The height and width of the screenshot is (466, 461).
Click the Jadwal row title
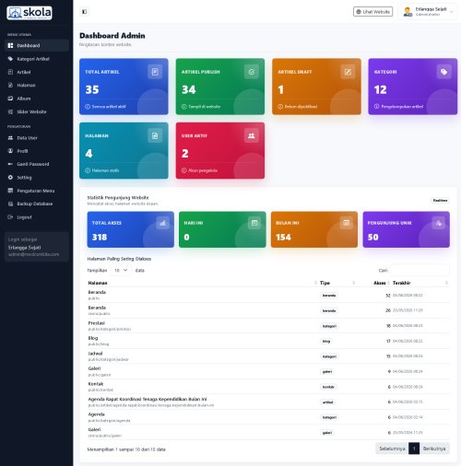[95, 354]
